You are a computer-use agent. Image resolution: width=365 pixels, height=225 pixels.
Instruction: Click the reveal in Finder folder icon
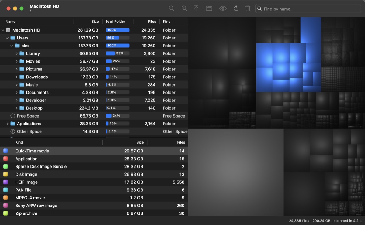tap(209, 9)
